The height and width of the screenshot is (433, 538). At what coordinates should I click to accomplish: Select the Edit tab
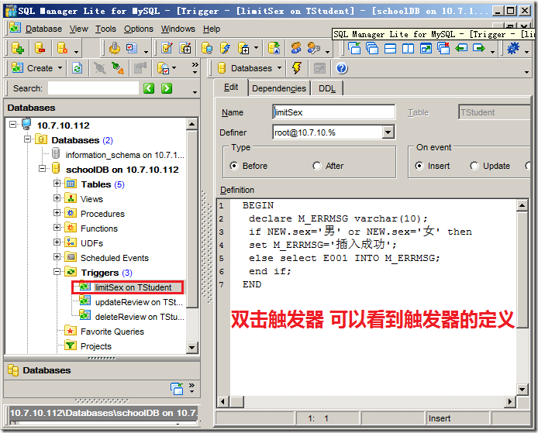pos(231,88)
